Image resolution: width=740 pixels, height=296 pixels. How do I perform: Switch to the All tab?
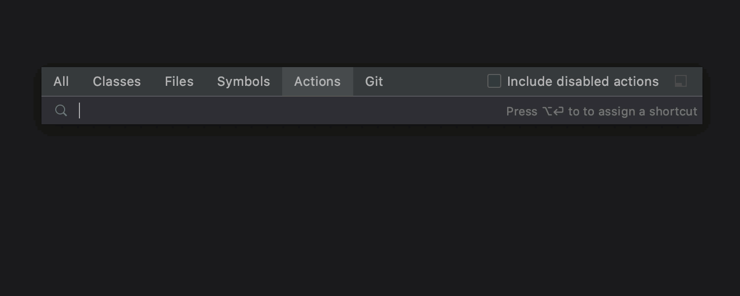(61, 81)
